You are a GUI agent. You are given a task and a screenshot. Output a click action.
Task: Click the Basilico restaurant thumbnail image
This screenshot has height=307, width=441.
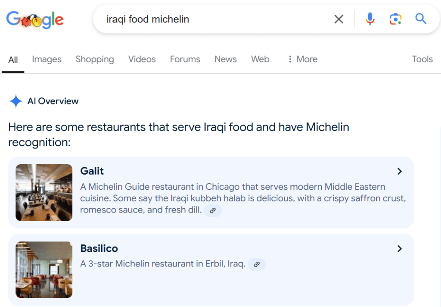(x=44, y=269)
